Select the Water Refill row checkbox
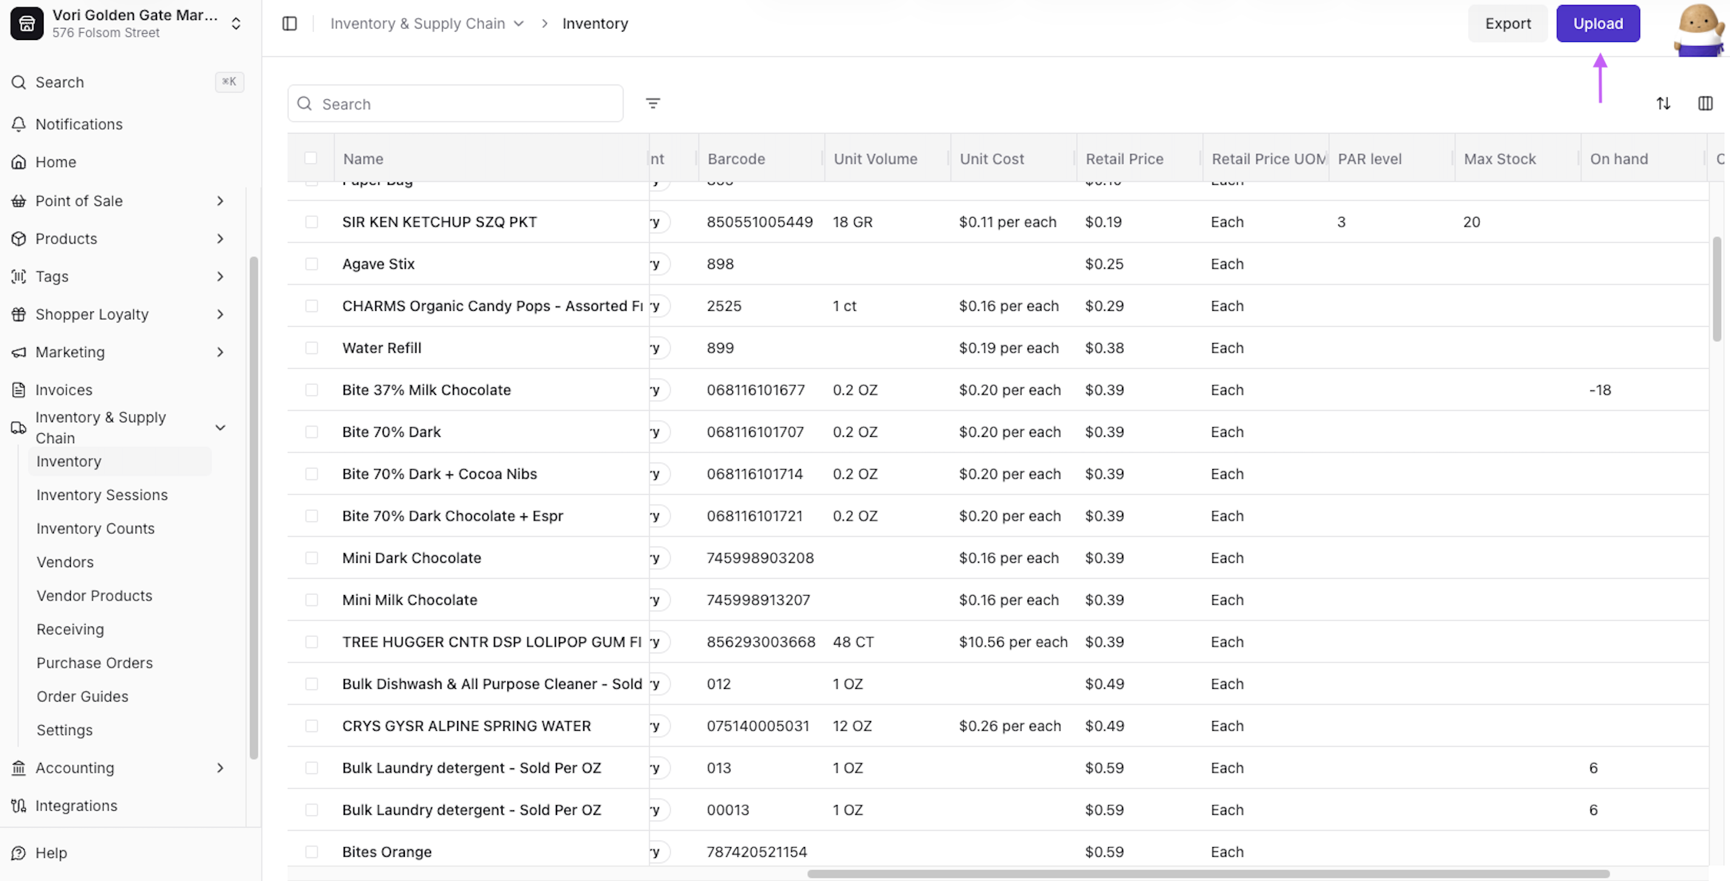Image resolution: width=1730 pixels, height=881 pixels. coord(312,348)
